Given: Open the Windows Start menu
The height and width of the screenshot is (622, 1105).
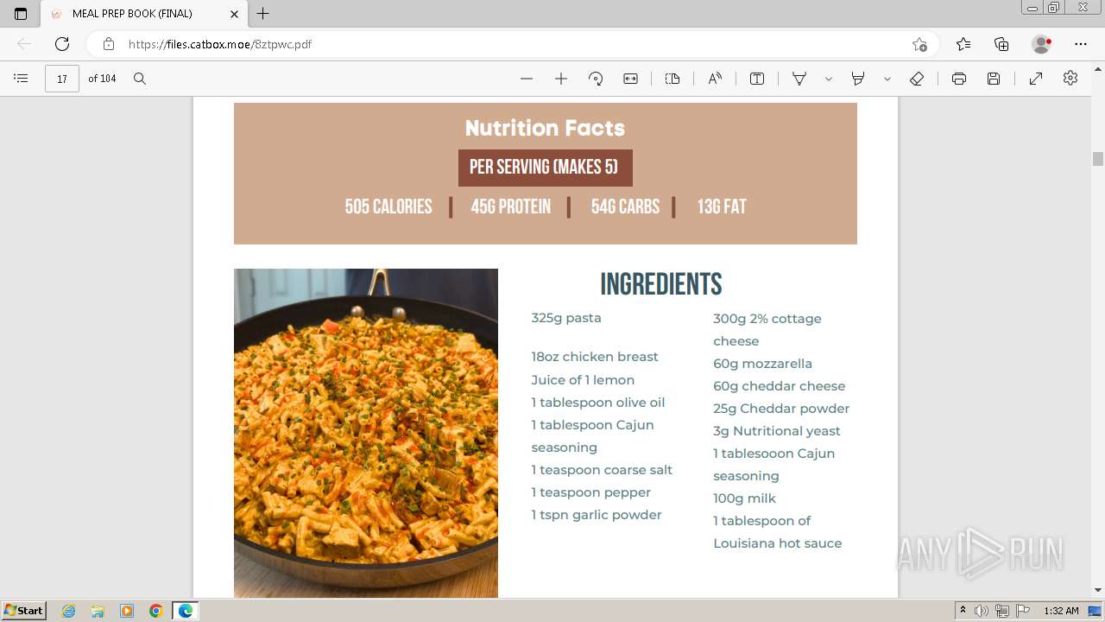Looking at the screenshot, I should 23,611.
